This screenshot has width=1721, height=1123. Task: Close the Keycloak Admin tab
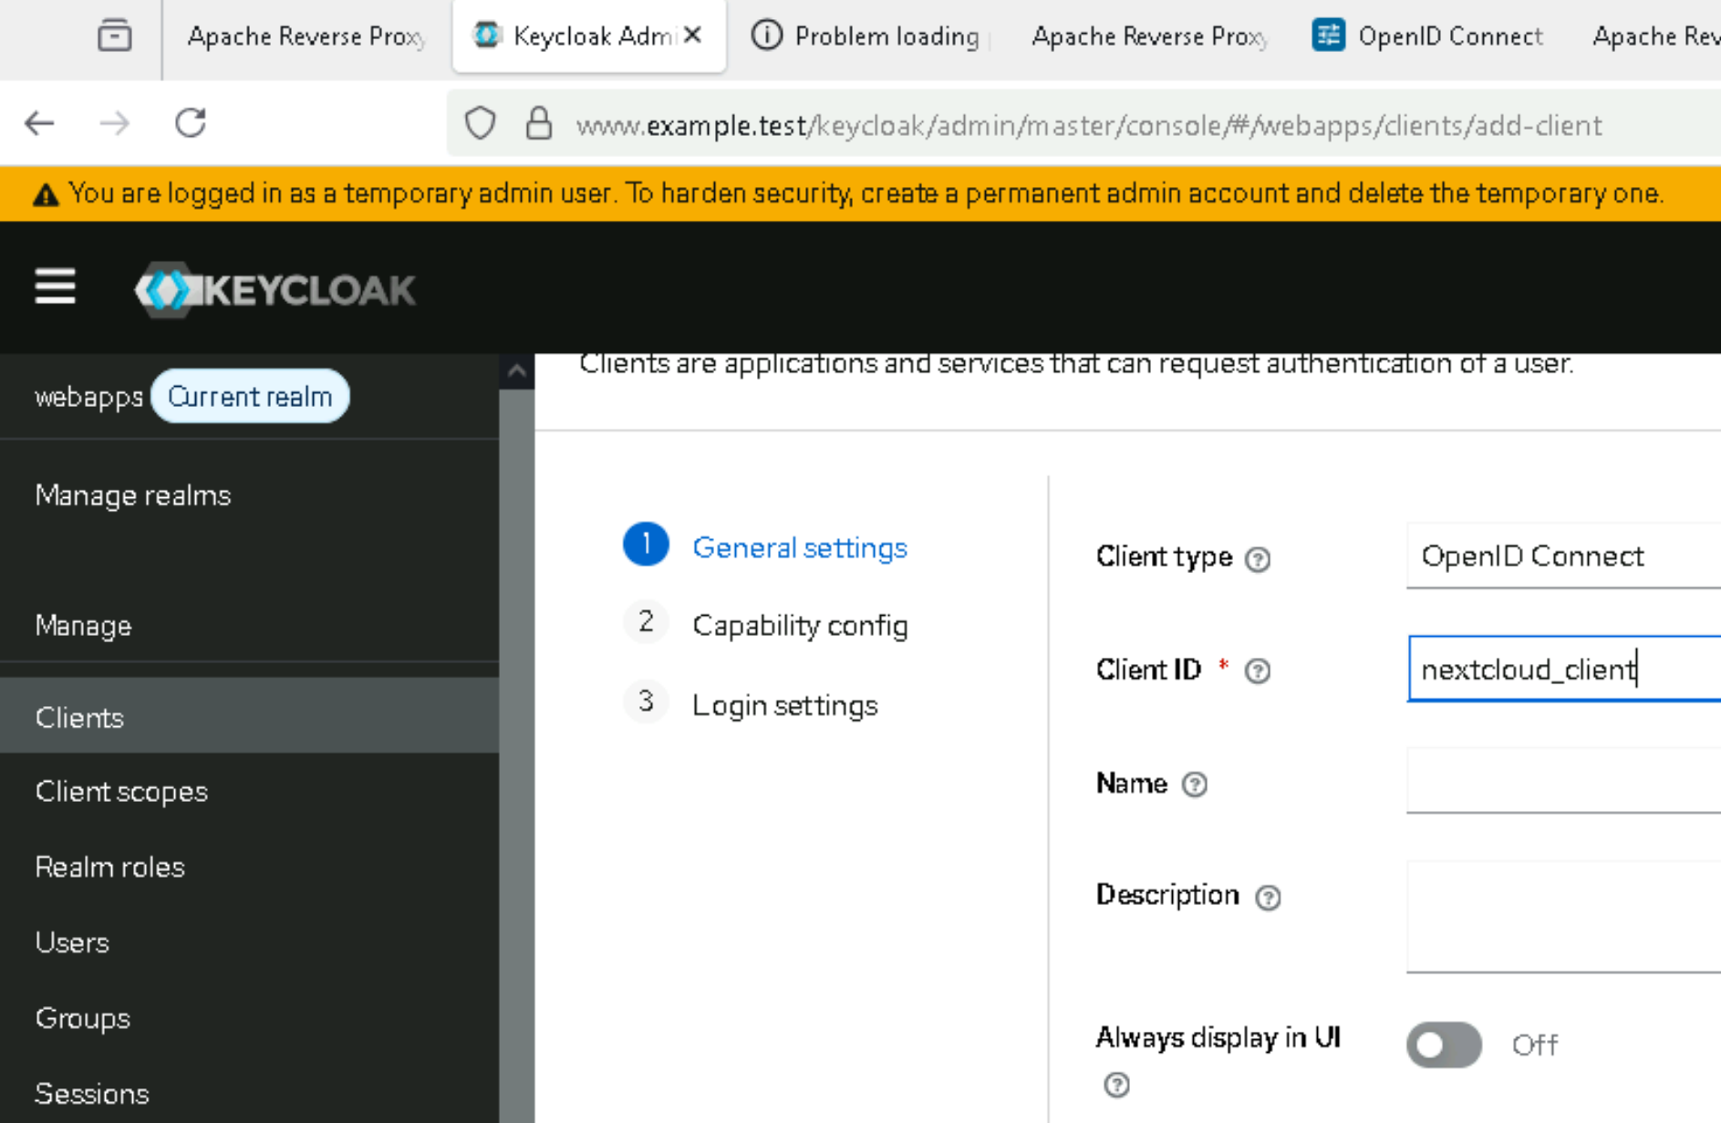tap(693, 35)
